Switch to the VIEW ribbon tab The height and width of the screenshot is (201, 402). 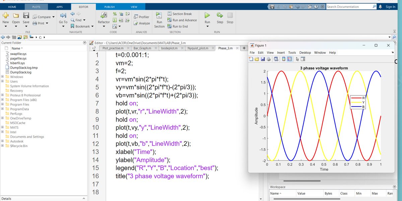(134, 7)
